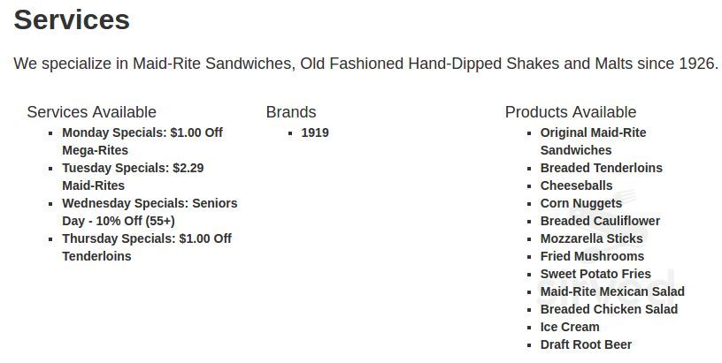Viewport: 722px width, 363px height.
Task: Pick Mozzarella Sticks from products
Action: click(591, 239)
